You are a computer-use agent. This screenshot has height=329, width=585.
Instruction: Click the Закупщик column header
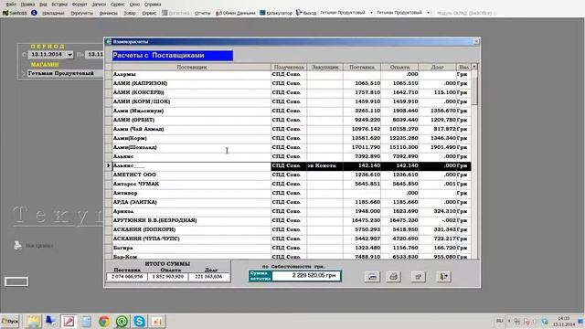point(325,67)
